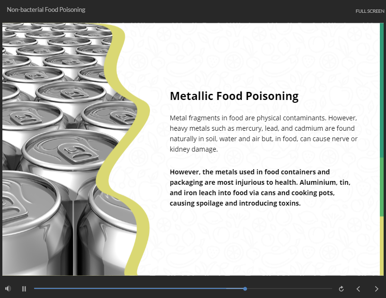
Task: Click the words 'kidney damage' in the text
Action: (193, 149)
